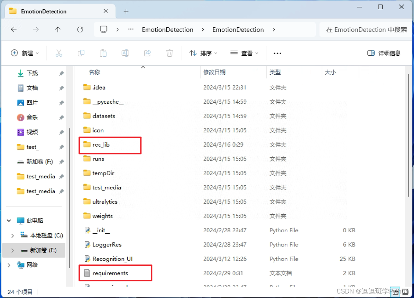
Task: Expand the address bar ellipsis breadcrumb
Action: pyautogui.click(x=131, y=29)
